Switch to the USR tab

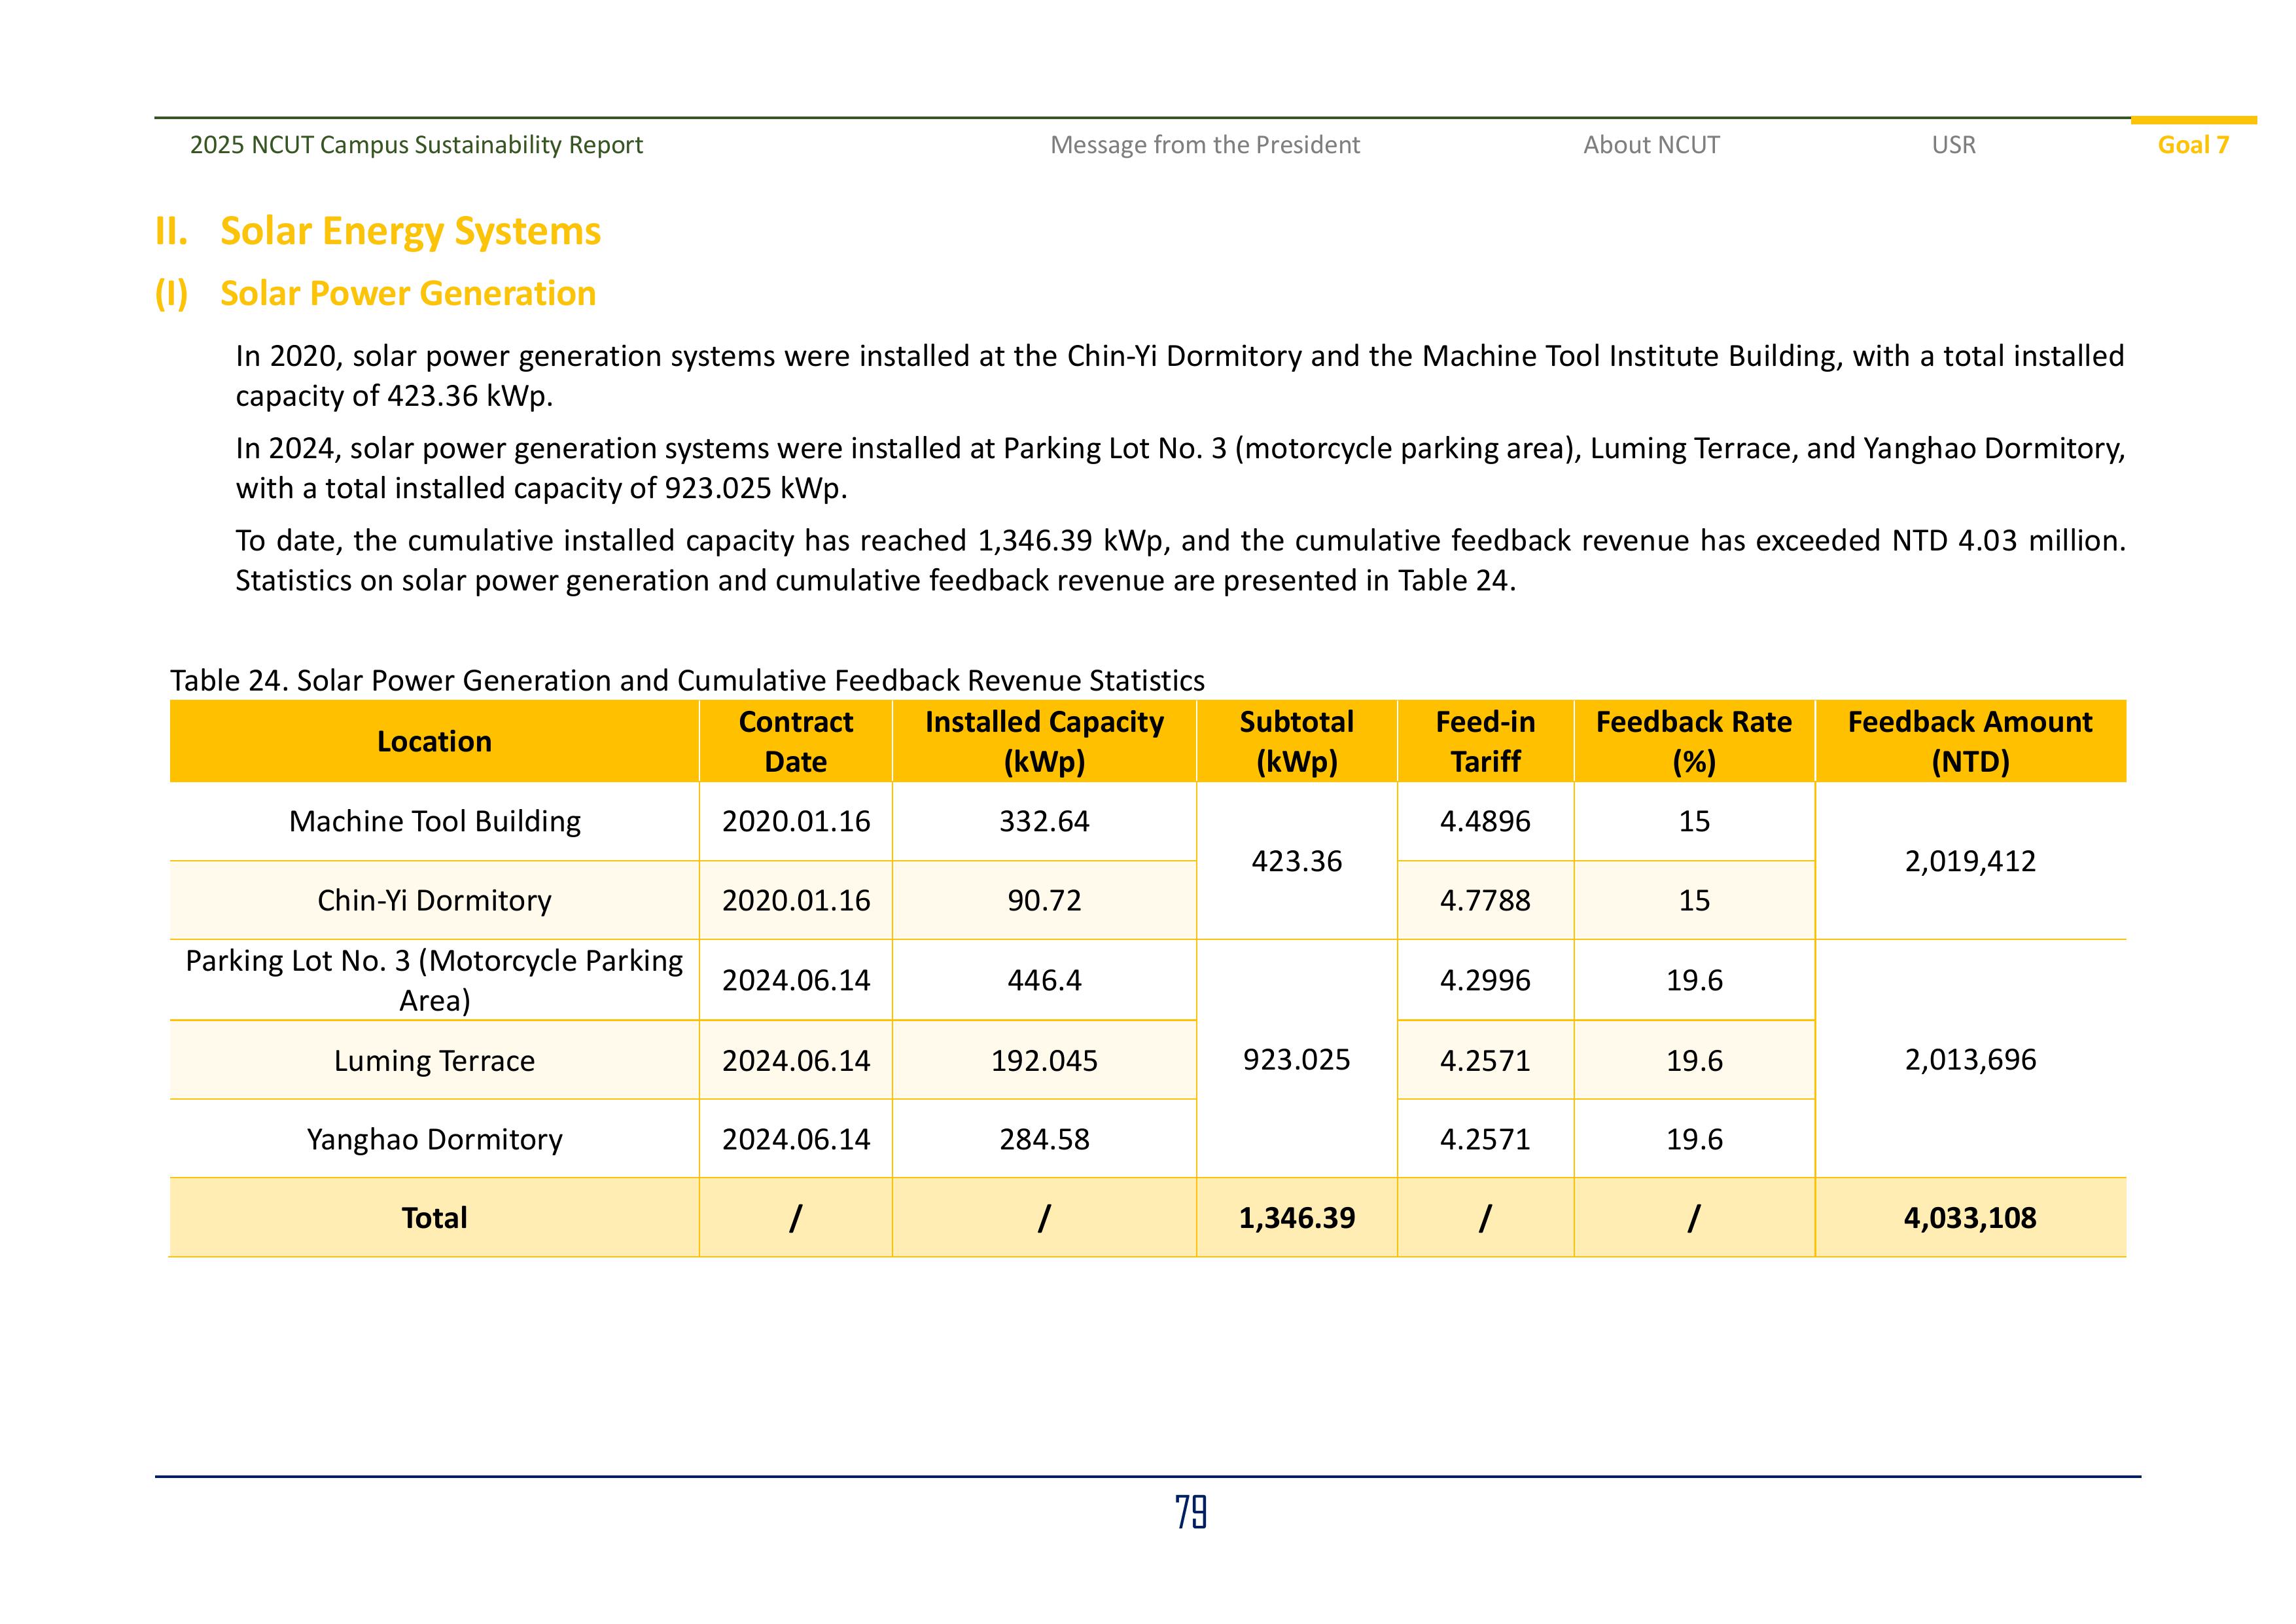tap(1953, 145)
